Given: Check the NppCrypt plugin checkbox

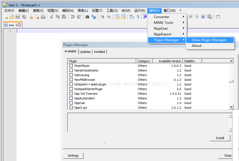Looking at the screenshot, I should click(x=71, y=107).
